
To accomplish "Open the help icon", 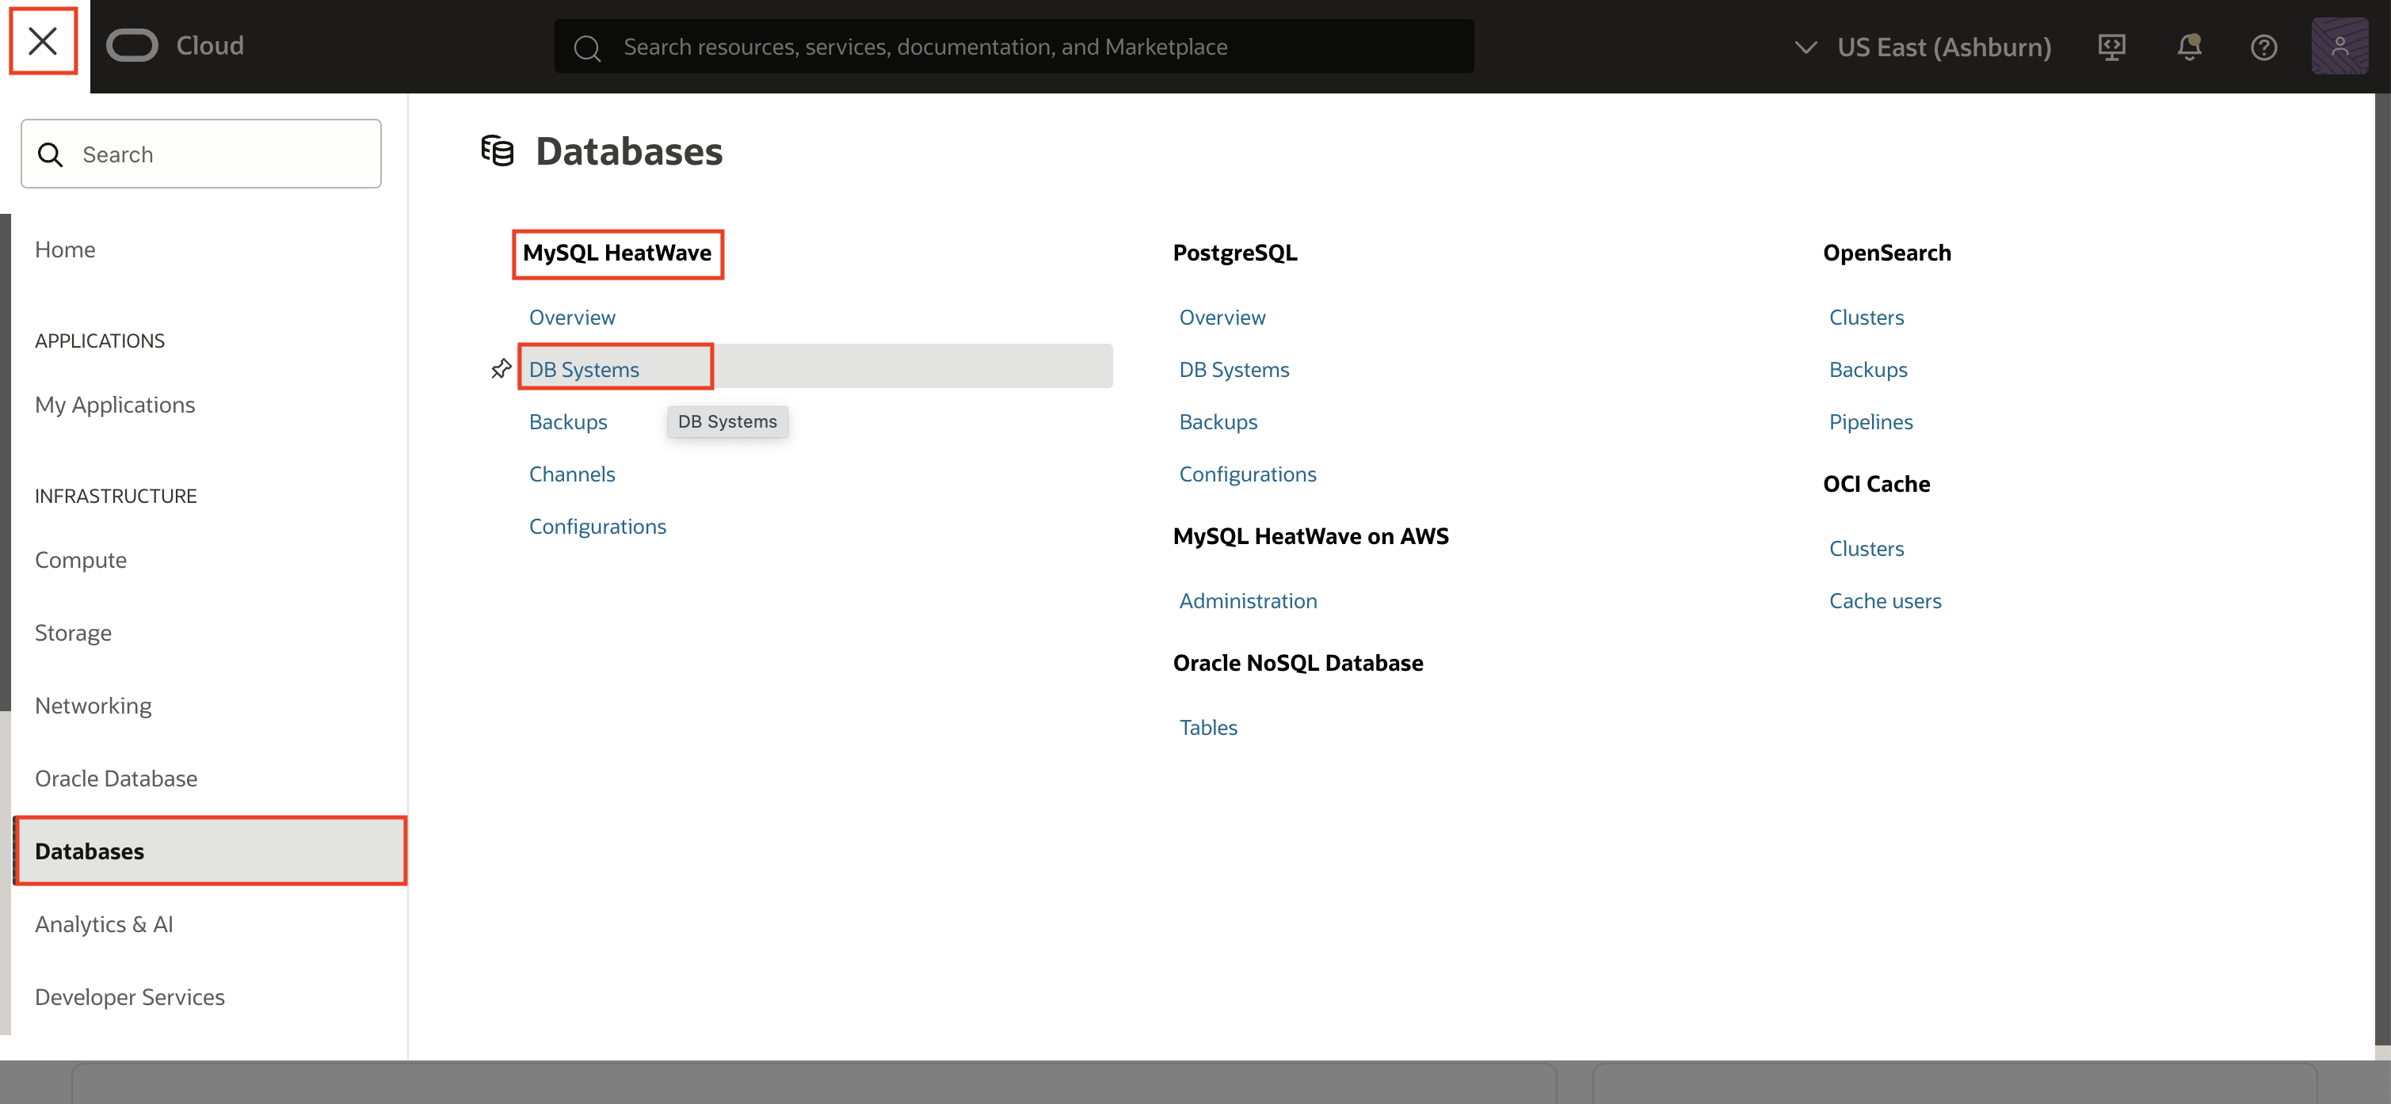I will point(2263,47).
